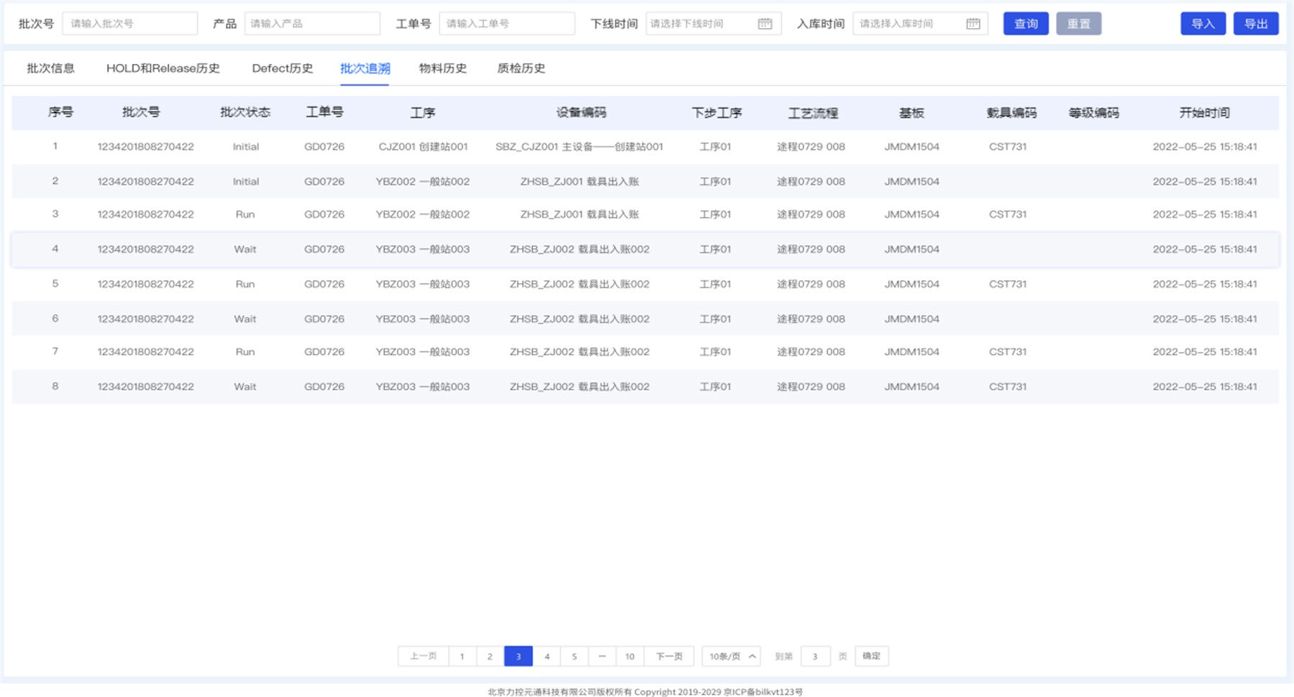
Task: Expand the 10条/页 page size dropdown
Action: [731, 656]
